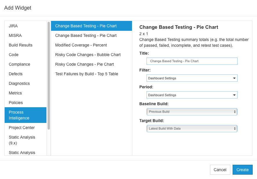Expand the Period Dashboard Settings dropdown
The image size is (257, 179).
click(192, 95)
